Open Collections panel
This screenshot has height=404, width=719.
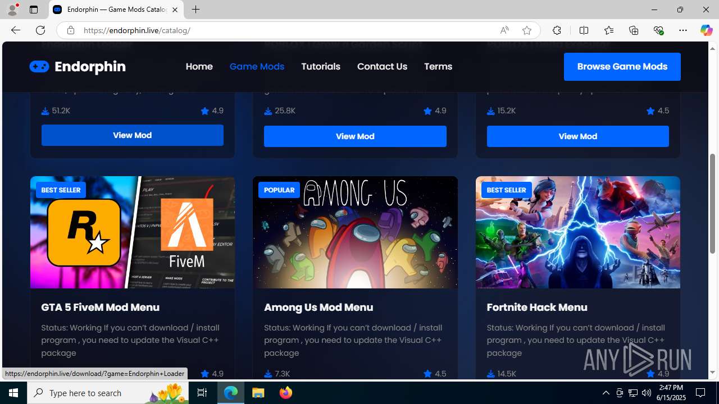tap(634, 30)
